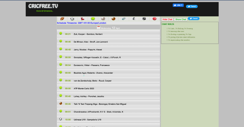Image resolution: width=244 pixels, height=127 pixels.
Task: Click tennis icon for Lahey vs Ponchet
Action: click(x=61, y=95)
